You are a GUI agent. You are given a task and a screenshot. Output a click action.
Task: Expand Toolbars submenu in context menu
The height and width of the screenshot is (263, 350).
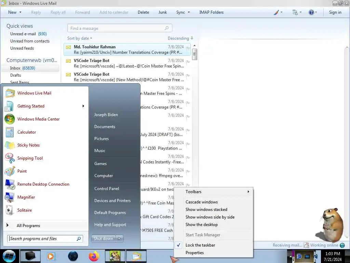[x=248, y=192]
